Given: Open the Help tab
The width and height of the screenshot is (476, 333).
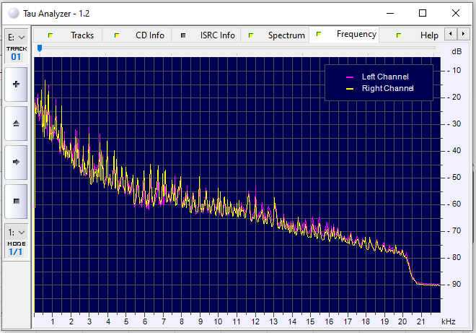Looking at the screenshot, I should tap(428, 35).
